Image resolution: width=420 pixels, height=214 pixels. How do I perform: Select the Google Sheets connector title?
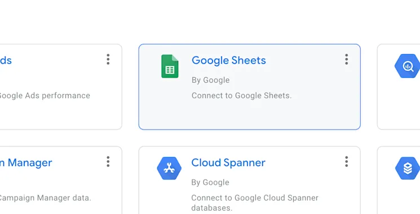[x=229, y=60]
